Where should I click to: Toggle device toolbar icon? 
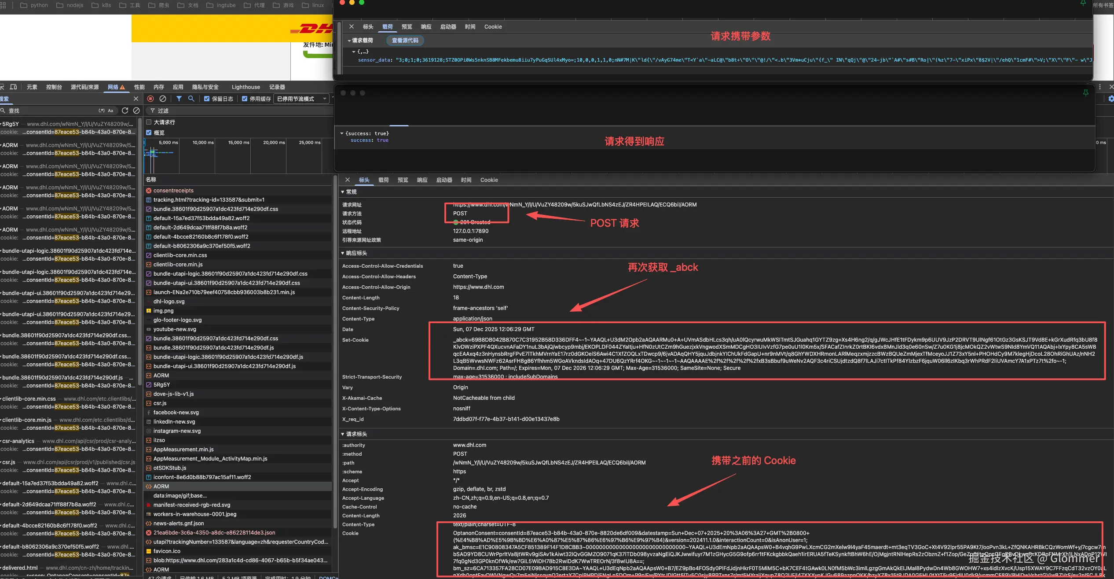[x=14, y=87]
